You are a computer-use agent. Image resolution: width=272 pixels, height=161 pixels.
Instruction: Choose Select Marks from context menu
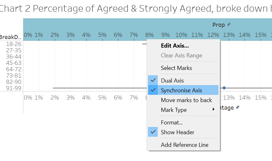[176, 68]
